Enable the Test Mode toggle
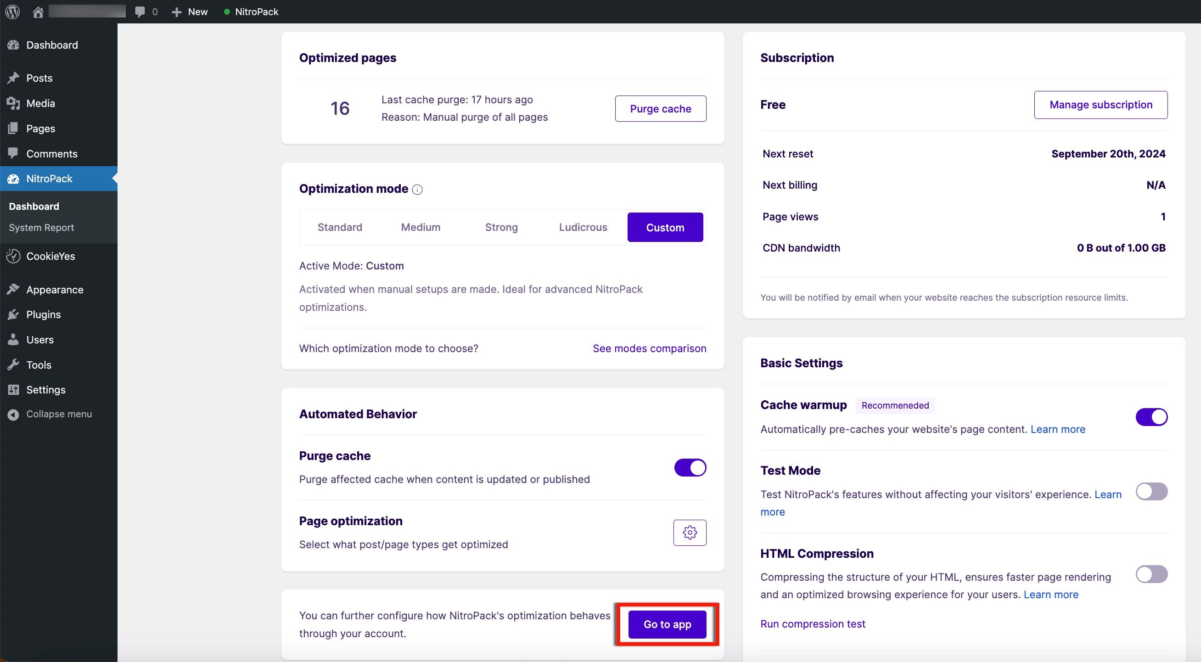This screenshot has height=662, width=1201. pyautogui.click(x=1151, y=491)
